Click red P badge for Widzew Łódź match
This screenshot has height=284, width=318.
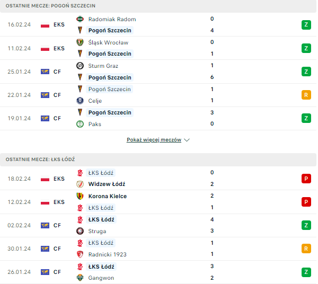tap(306, 179)
